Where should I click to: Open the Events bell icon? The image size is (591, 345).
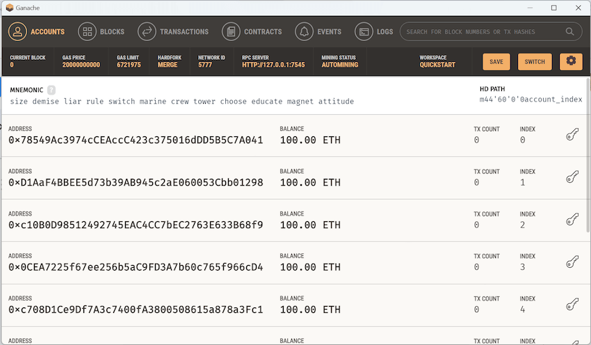(x=304, y=32)
